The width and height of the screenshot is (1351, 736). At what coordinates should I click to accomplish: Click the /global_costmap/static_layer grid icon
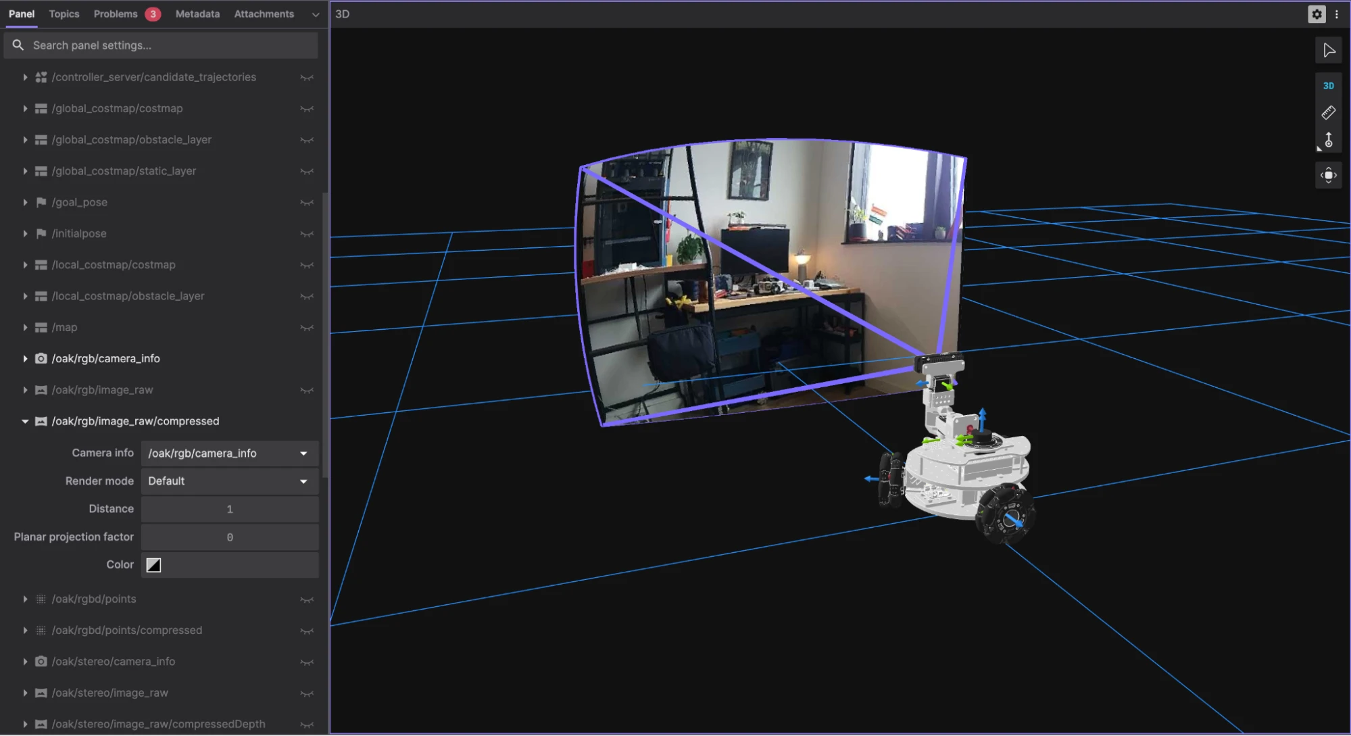41,171
